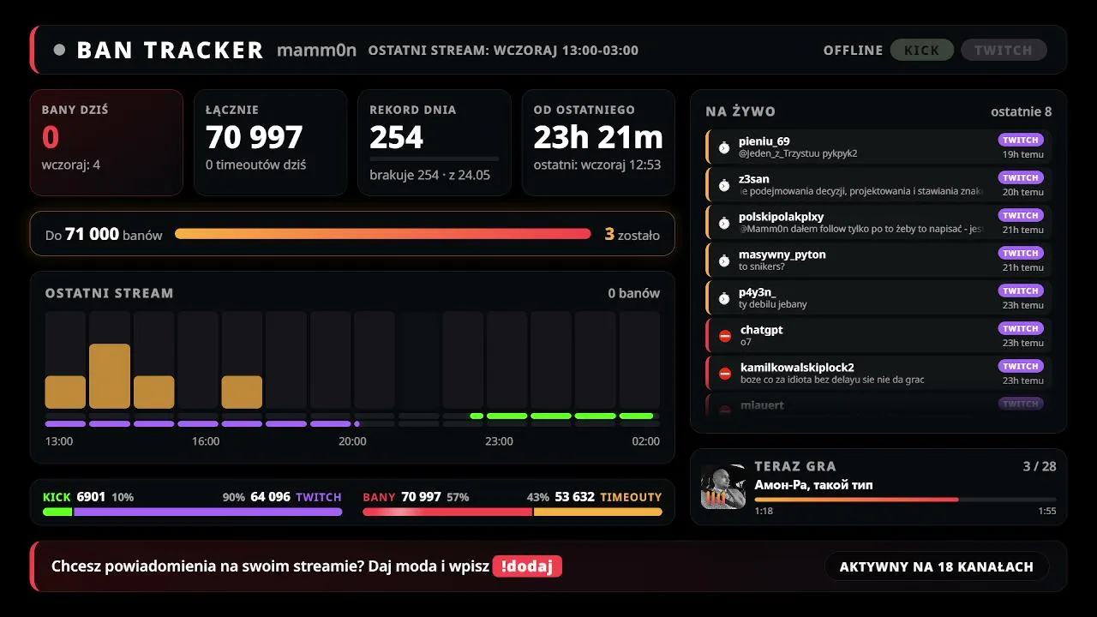Screen dimensions: 1097x617
Task: Click 'OSTATNI STREAM: WCZORAJ 13:00-03:00' header text
Action: [503, 51]
